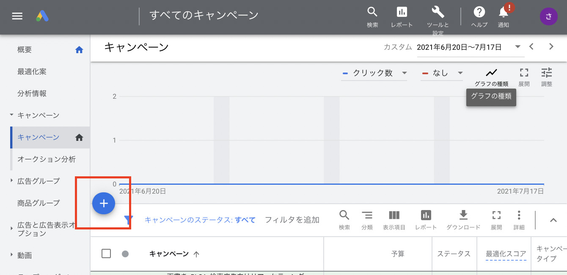Click the search magnifier in top header

click(x=372, y=12)
